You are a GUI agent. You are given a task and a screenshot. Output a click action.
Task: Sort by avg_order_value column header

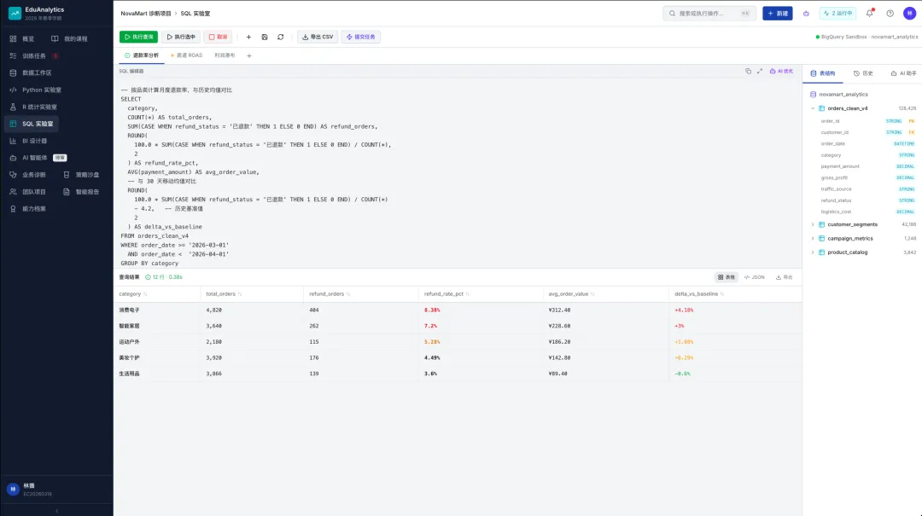click(571, 294)
